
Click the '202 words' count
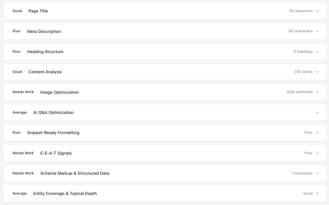[304, 72]
